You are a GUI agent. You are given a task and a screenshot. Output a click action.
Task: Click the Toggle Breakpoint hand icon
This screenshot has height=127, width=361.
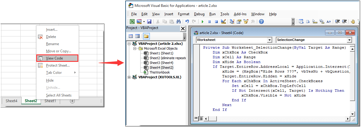pos(353,22)
